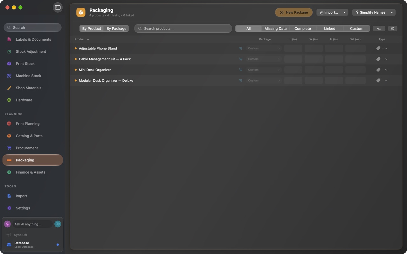Open the teal AI chat bubbles icon
This screenshot has height=254, width=407.
coord(58,224)
